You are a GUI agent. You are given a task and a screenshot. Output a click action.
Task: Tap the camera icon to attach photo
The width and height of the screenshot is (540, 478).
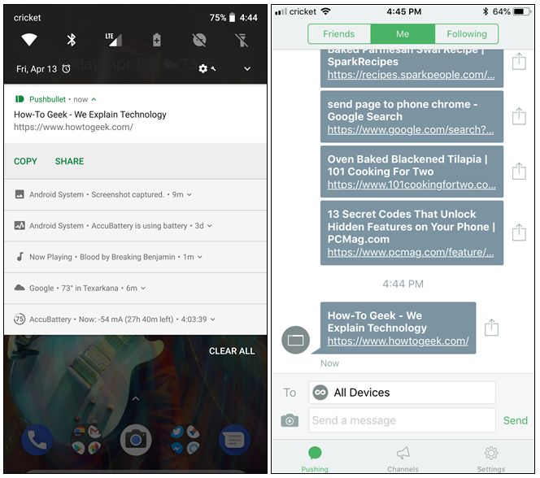click(290, 420)
